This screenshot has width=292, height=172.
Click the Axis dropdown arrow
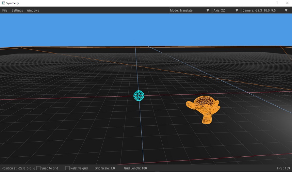coord(237,10)
